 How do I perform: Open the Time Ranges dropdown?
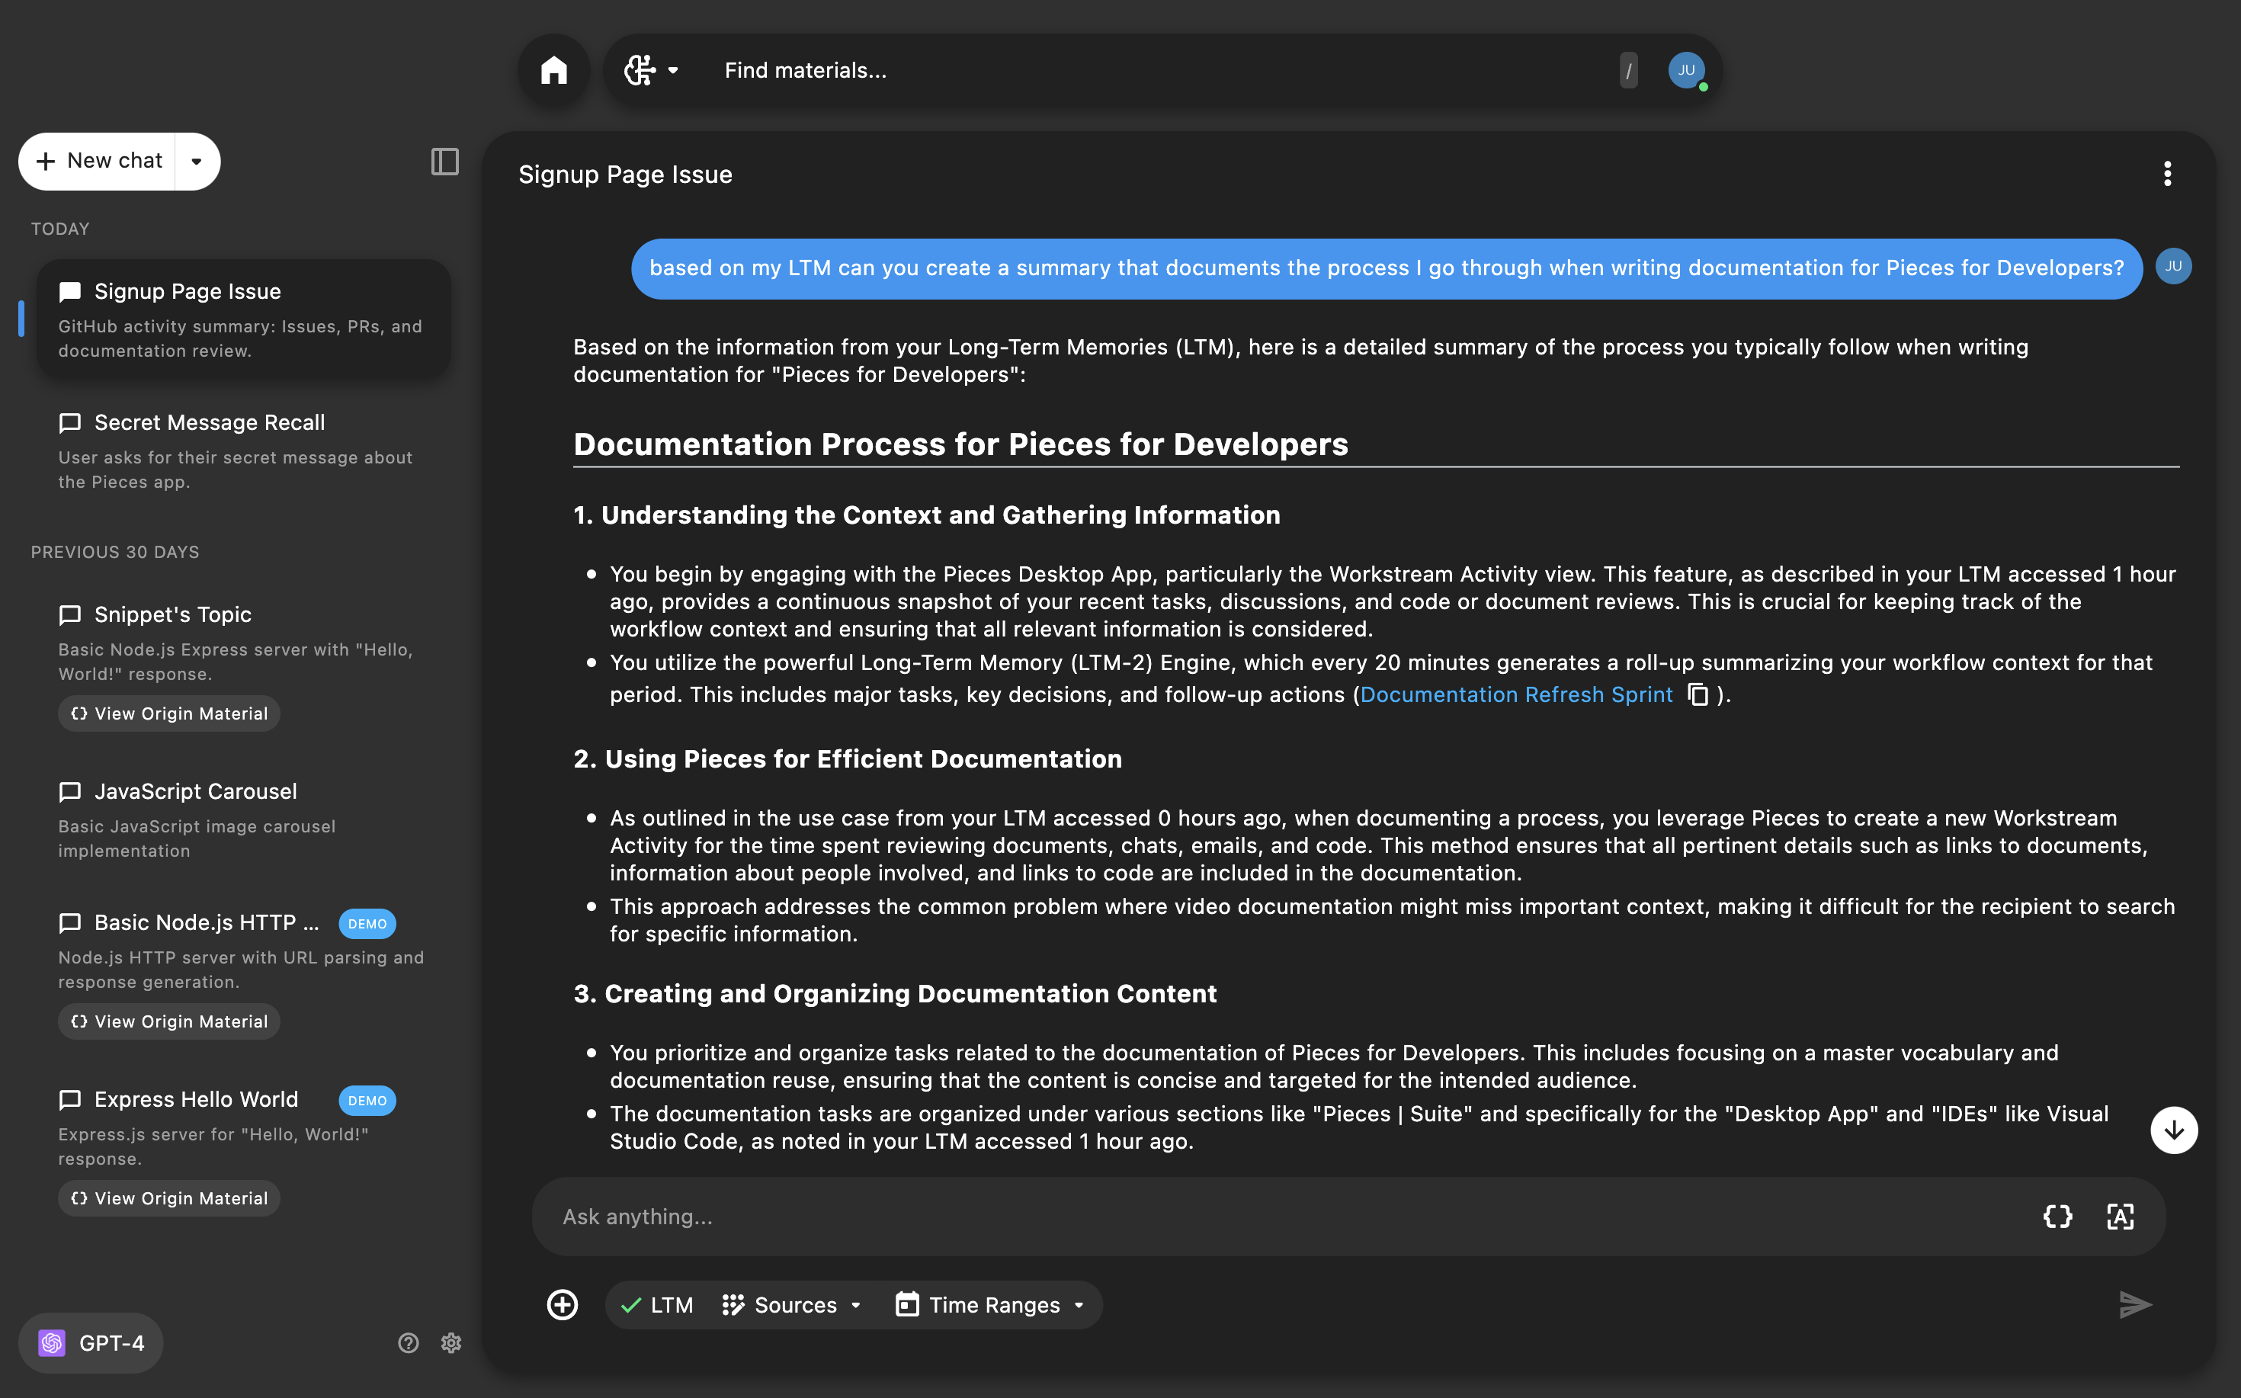[990, 1304]
